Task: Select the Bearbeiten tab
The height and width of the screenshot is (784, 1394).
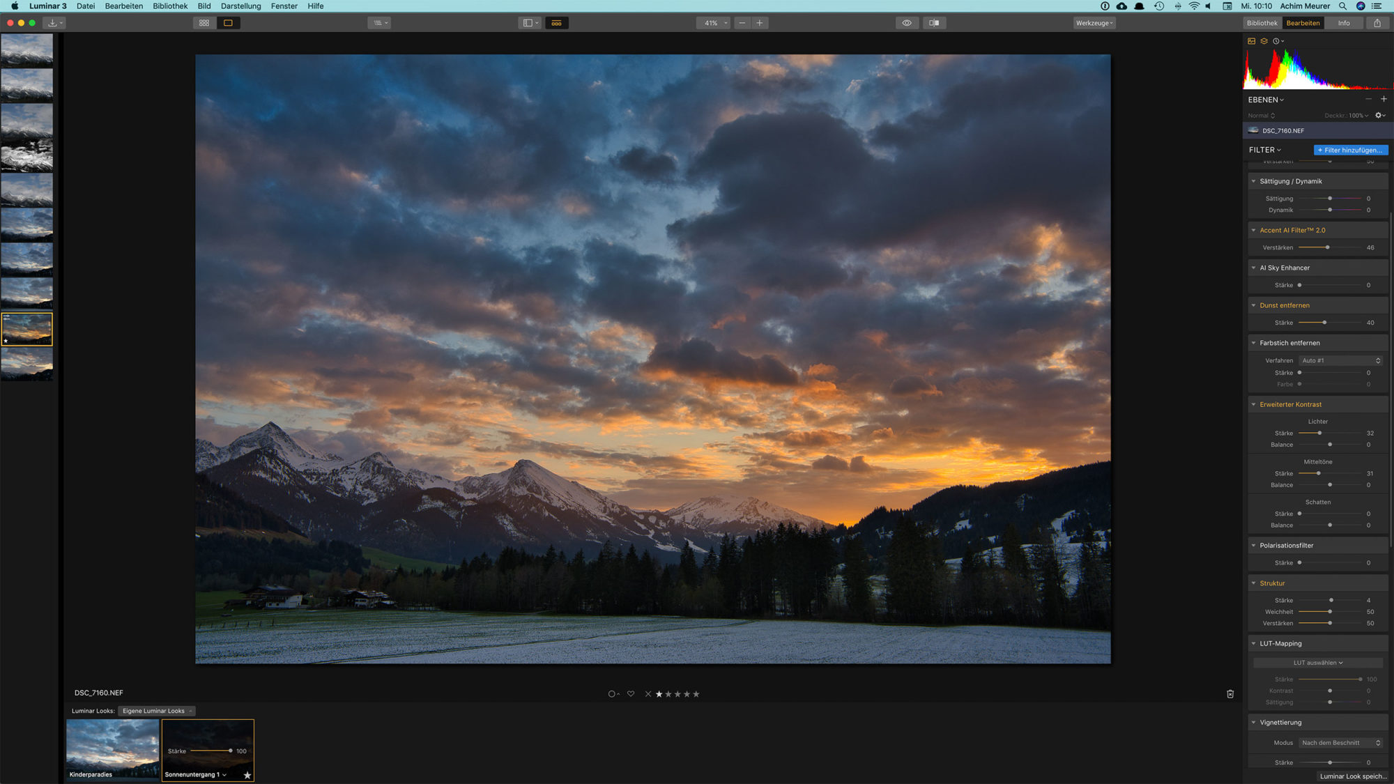Action: 1303,23
